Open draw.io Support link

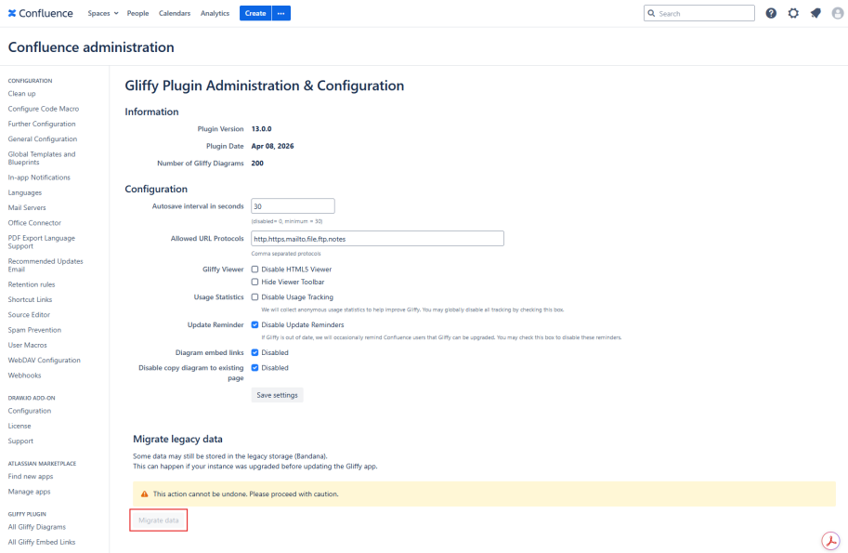(20, 441)
